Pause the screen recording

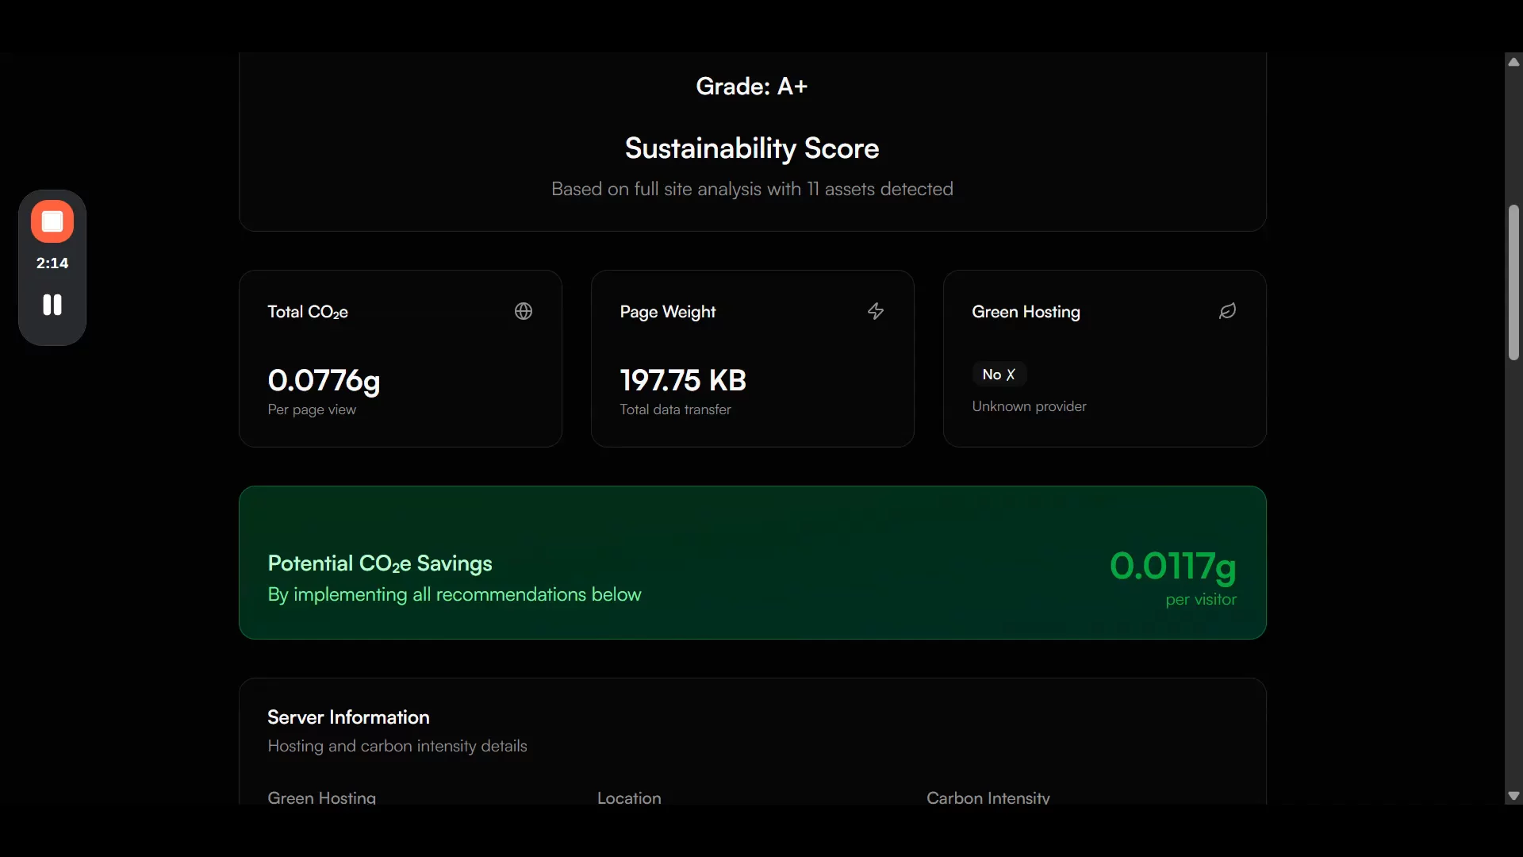coord(52,305)
